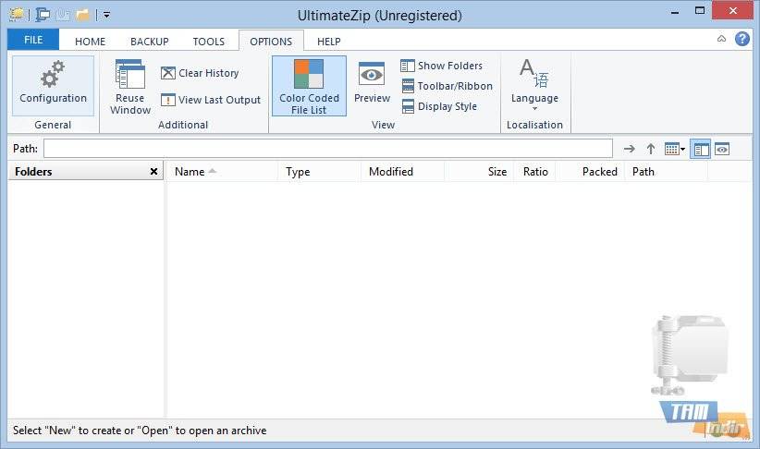Image resolution: width=760 pixels, height=449 pixels.
Task: Clear the archive history
Action: tap(200, 73)
